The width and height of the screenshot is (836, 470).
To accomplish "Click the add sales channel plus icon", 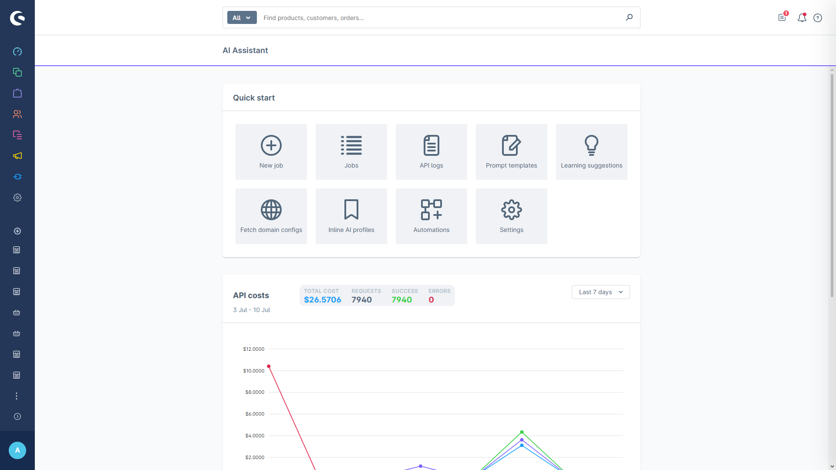I will 17,231.
